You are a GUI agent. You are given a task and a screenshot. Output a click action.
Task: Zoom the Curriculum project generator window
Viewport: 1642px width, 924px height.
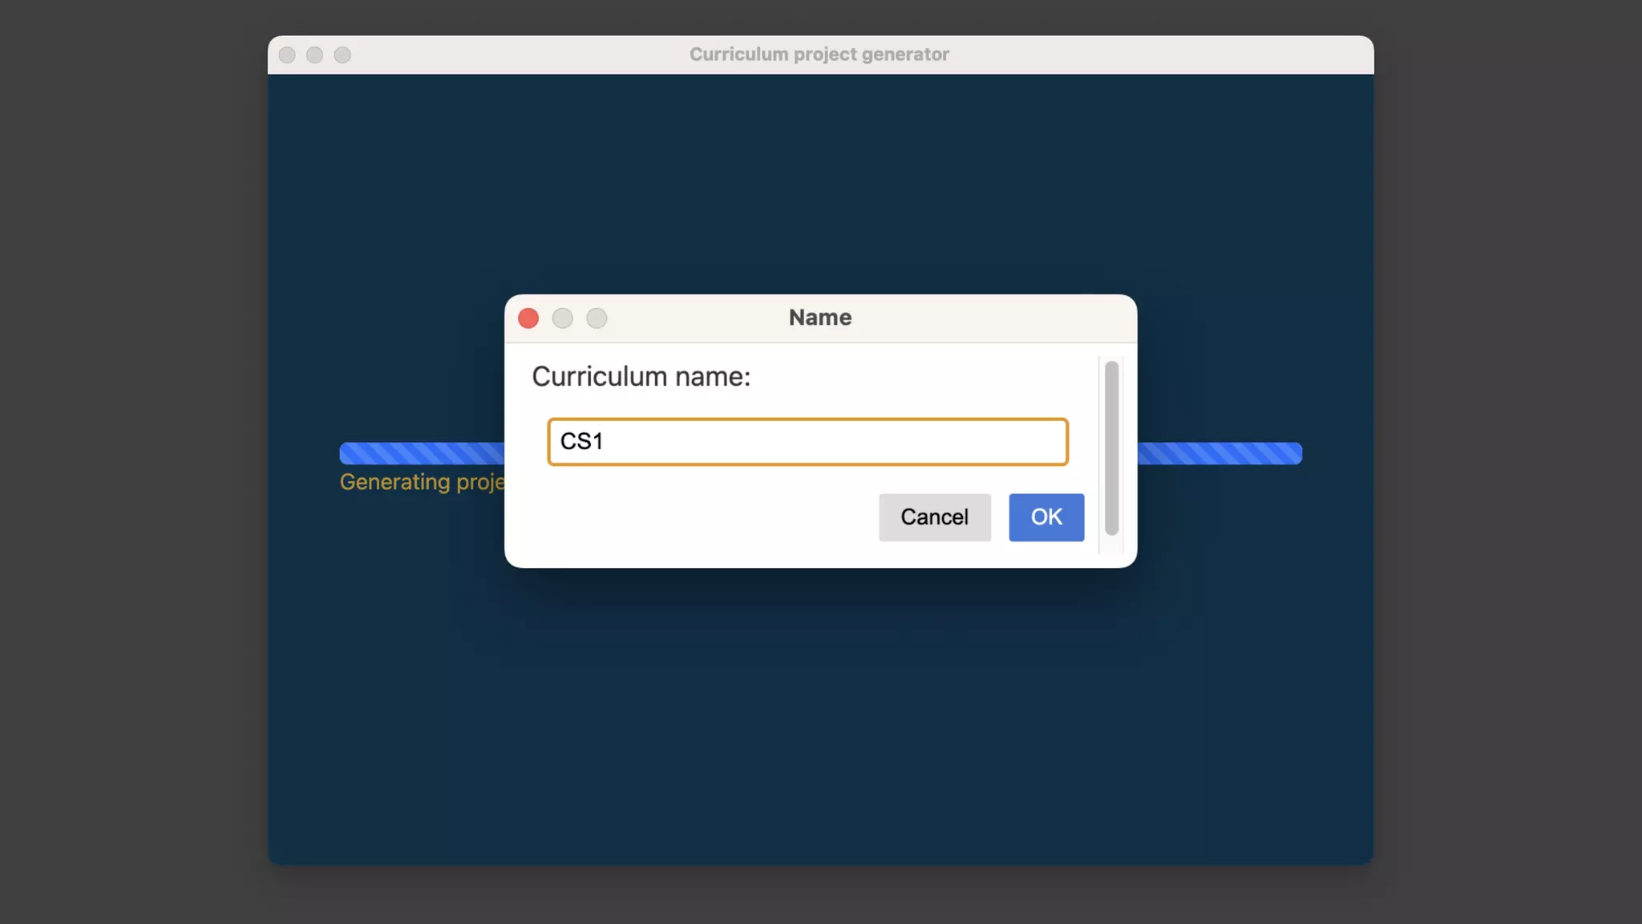coord(342,55)
